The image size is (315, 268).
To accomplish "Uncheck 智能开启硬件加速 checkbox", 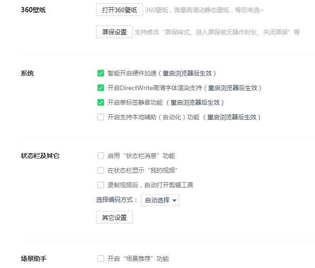I will (x=101, y=73).
